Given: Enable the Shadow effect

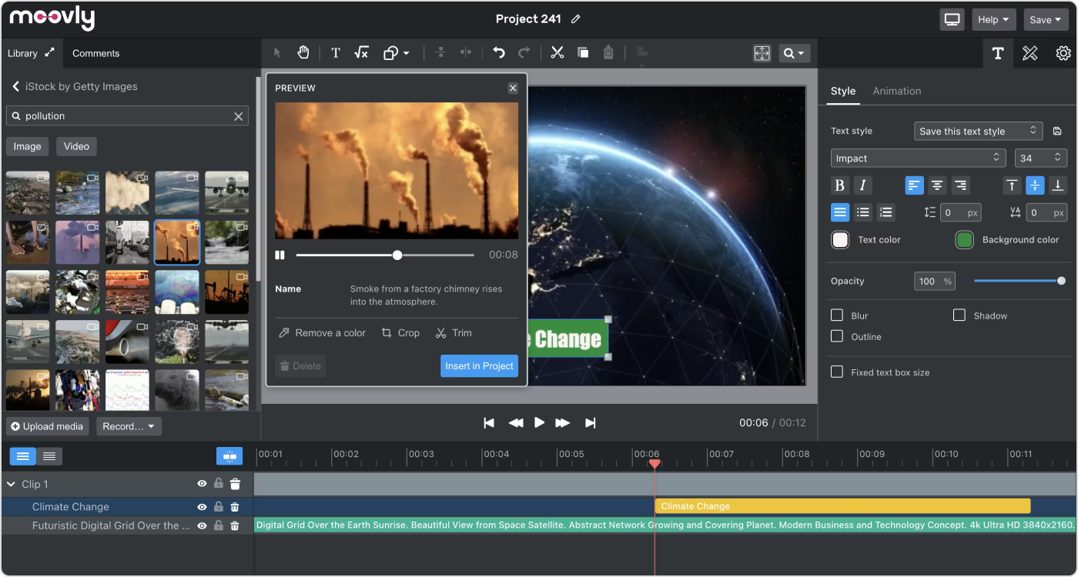Looking at the screenshot, I should 959,315.
